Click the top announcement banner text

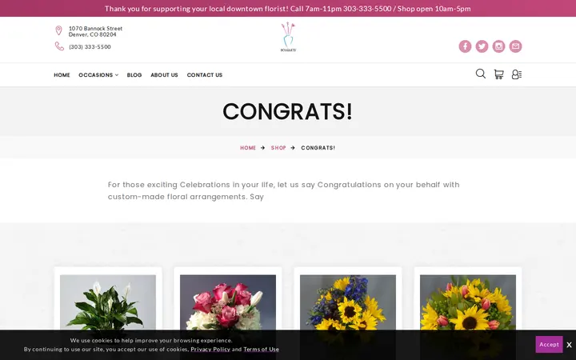click(x=288, y=9)
